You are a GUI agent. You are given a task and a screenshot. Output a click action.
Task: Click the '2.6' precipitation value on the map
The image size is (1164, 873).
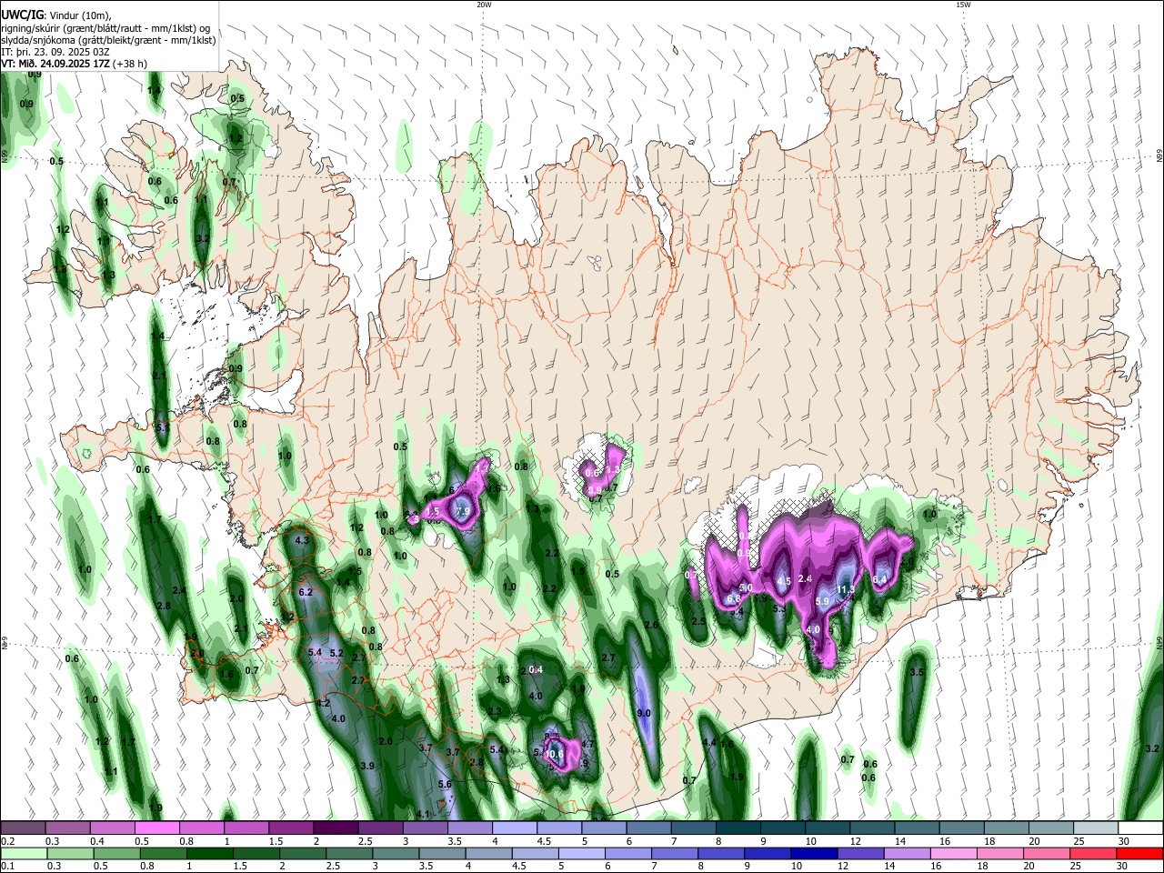click(x=651, y=625)
